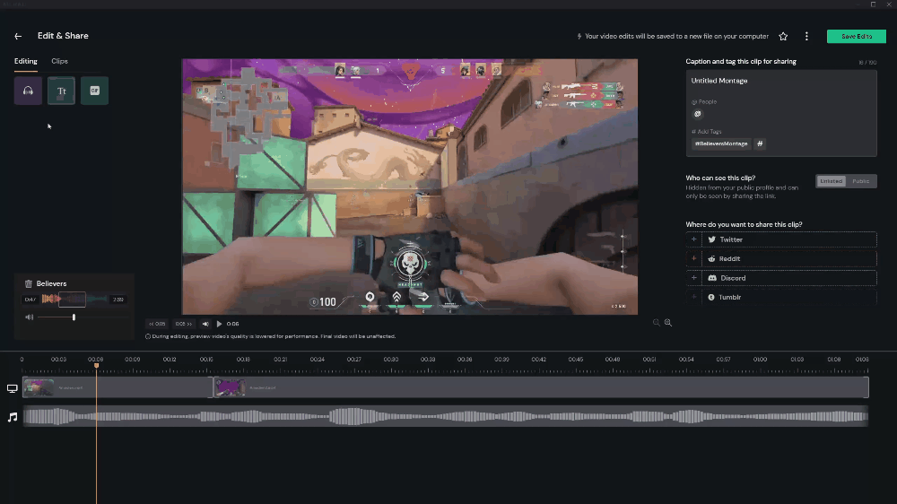Set clip visibility to Unlisted
This screenshot has width=897, height=504.
[x=831, y=181]
